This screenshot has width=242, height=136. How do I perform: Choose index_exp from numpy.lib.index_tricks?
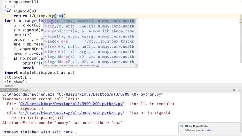tap(90, 41)
